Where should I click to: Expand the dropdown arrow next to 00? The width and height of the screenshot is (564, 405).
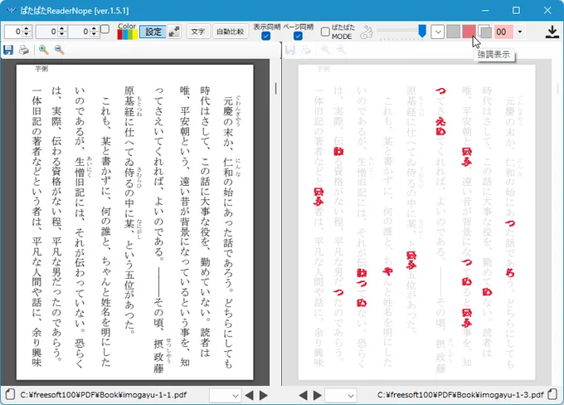(x=520, y=32)
